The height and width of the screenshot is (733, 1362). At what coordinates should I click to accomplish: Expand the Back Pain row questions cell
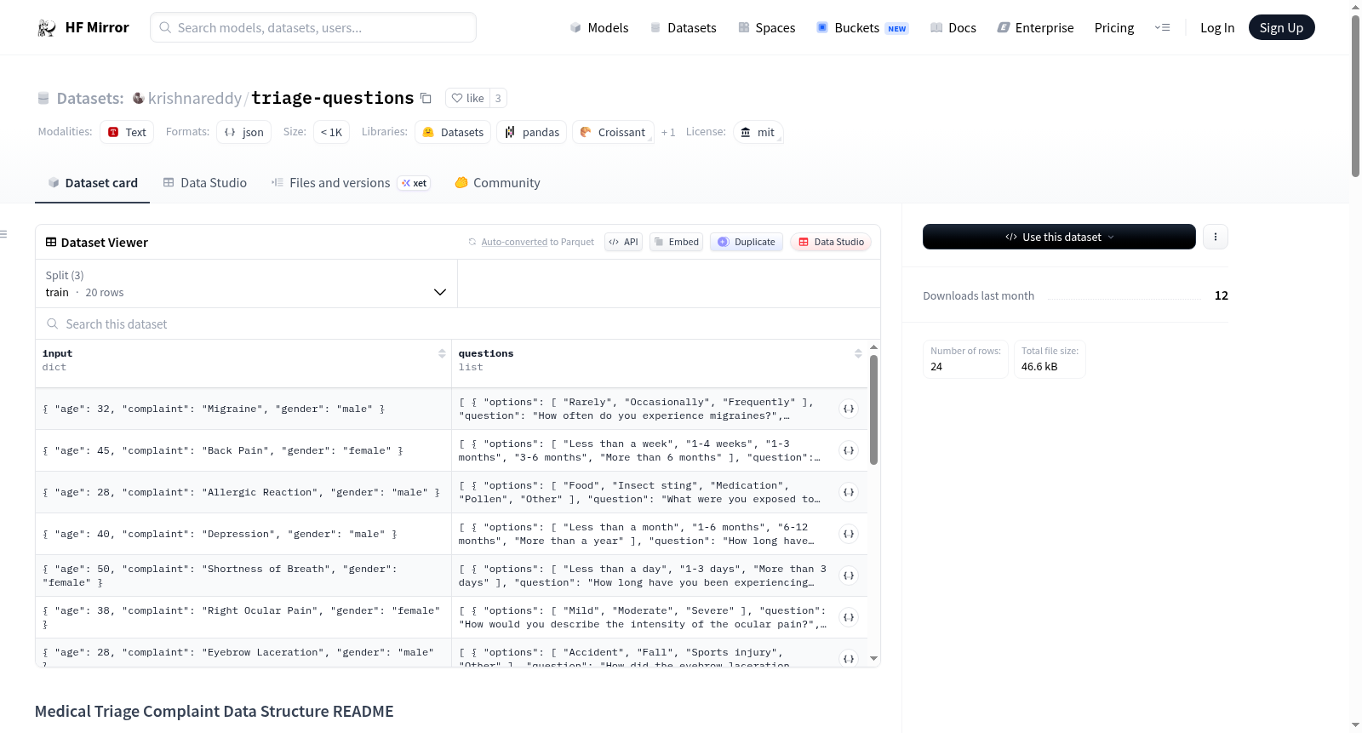tap(849, 450)
